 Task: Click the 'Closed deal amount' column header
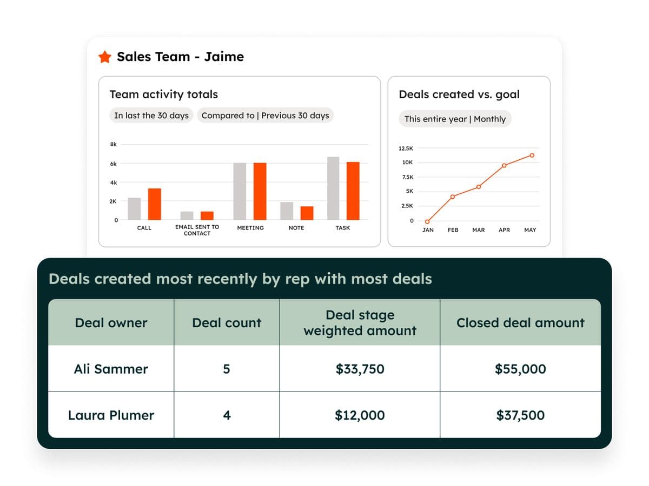(520, 322)
